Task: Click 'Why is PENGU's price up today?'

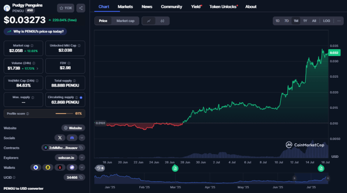Action: point(35,31)
